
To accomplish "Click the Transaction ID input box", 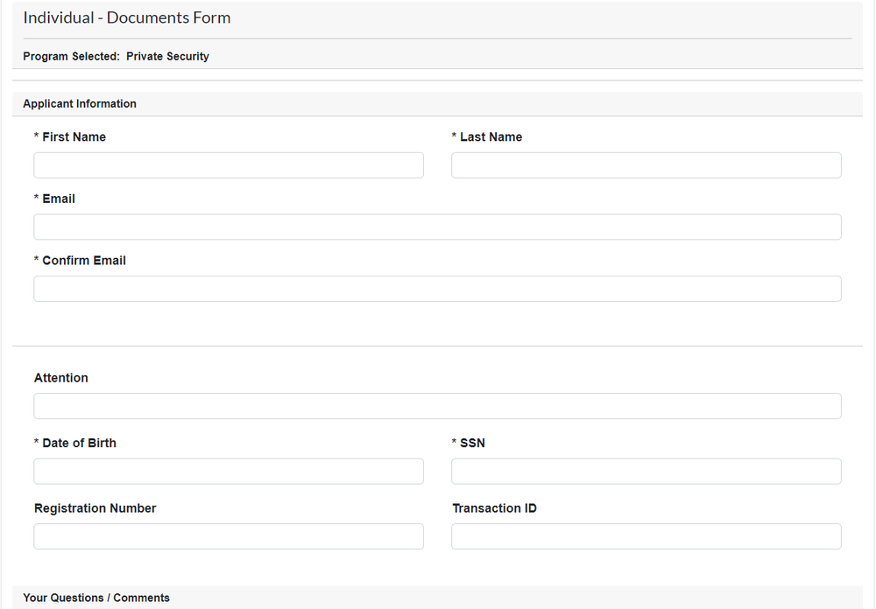I will [x=646, y=535].
